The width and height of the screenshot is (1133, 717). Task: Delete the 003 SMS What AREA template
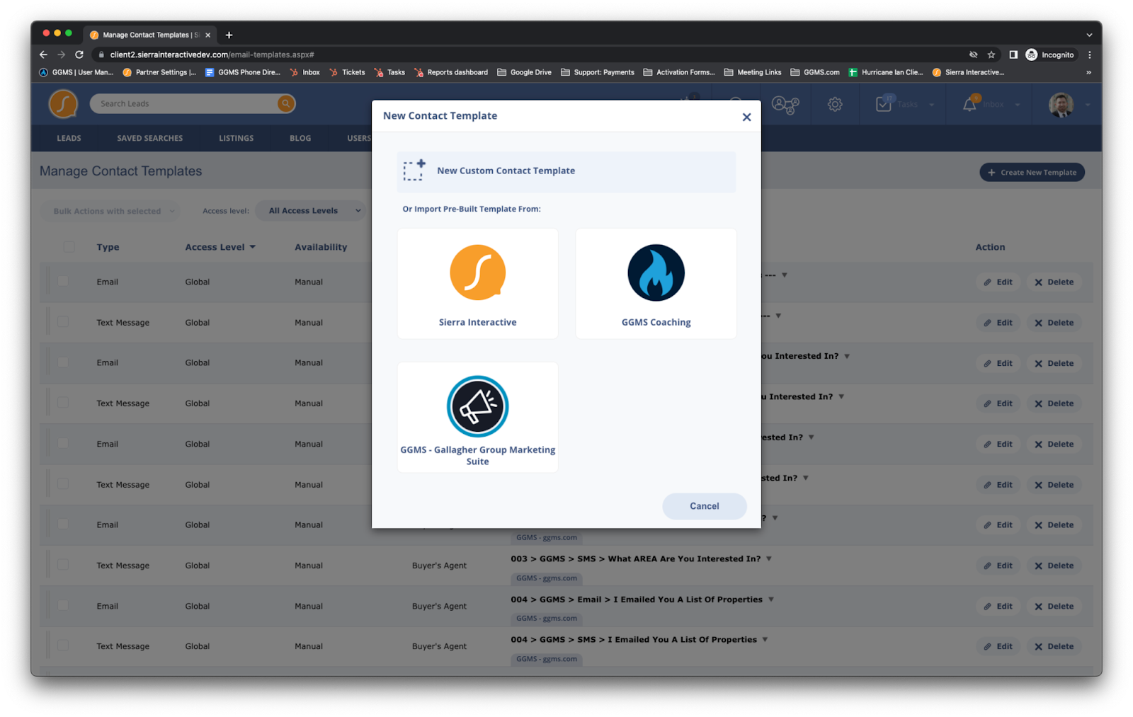[1054, 566]
